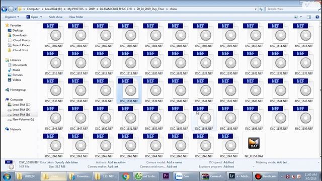The width and height of the screenshot is (322, 181).
Task: Open the CameraR taskbar window
Action: pyautogui.click(x=212, y=176)
